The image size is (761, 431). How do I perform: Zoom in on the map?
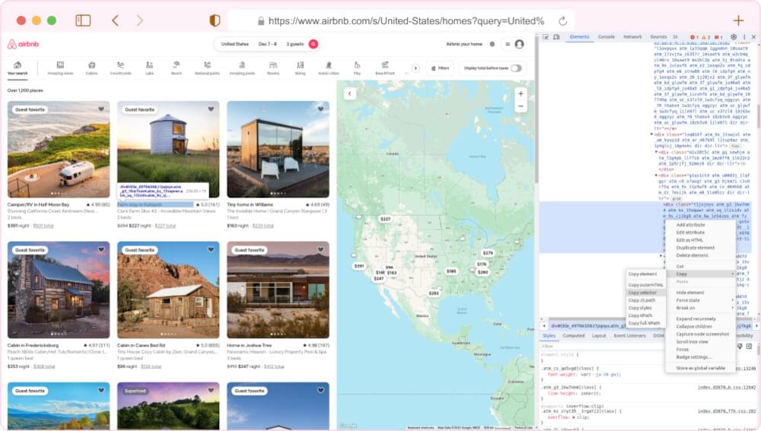521,94
